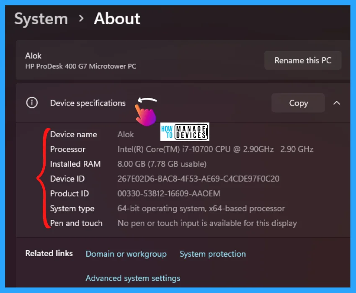Viewport: 356px width, 293px height.
Task: Select the Device specifications heading
Action: pyautogui.click(x=88, y=103)
